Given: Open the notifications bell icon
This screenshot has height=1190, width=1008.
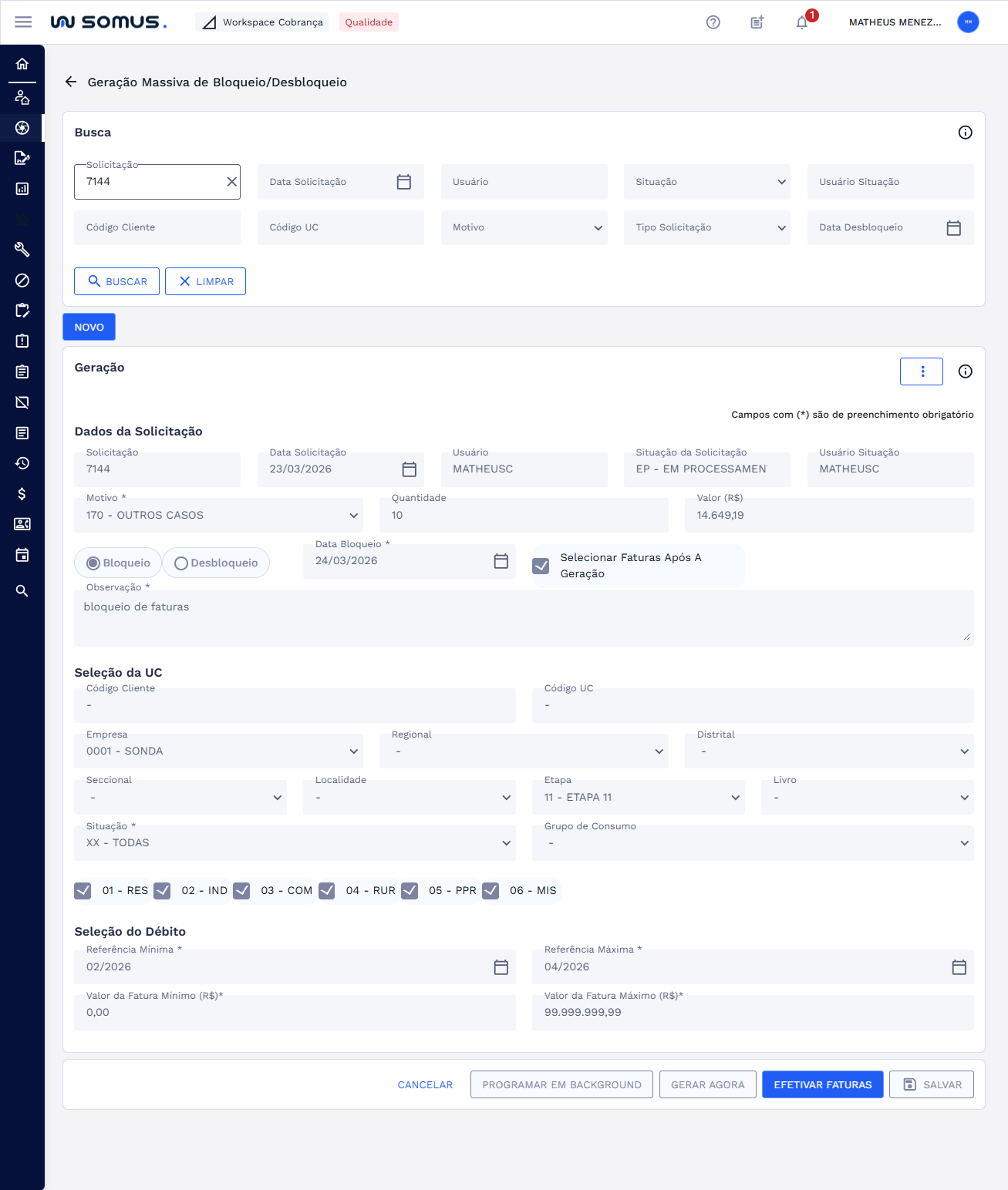Looking at the screenshot, I should [x=802, y=22].
